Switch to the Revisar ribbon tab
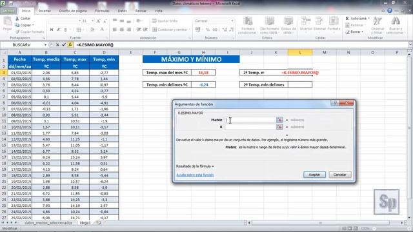Viewport: 413px width, 232px height. click(x=141, y=11)
